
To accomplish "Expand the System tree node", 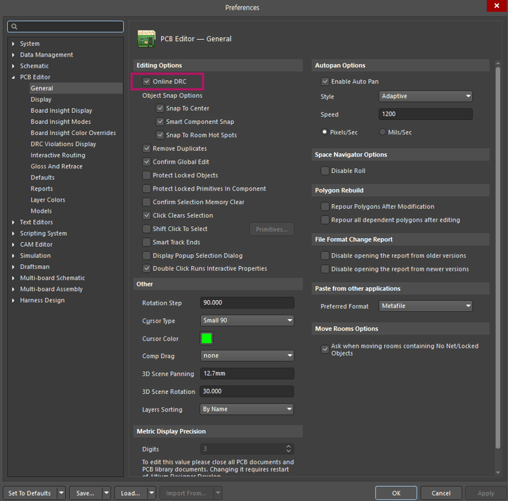I will point(13,44).
